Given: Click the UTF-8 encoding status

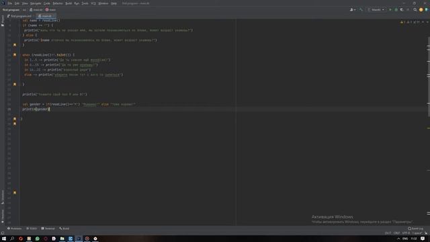Looking at the screenshot, I should (406, 233).
